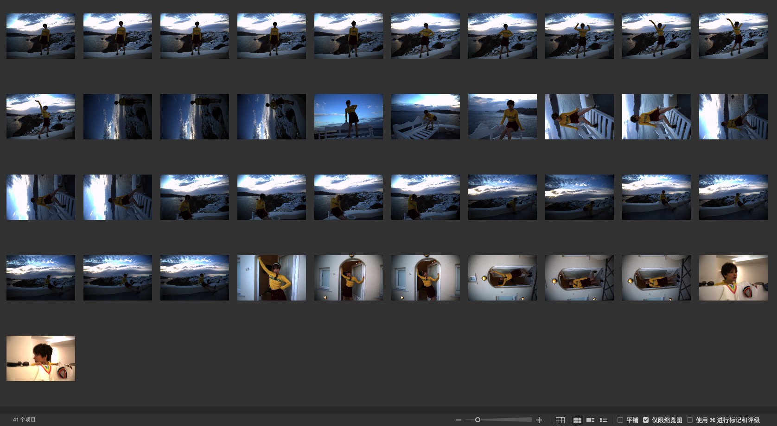Switch to list view layout

pos(604,420)
